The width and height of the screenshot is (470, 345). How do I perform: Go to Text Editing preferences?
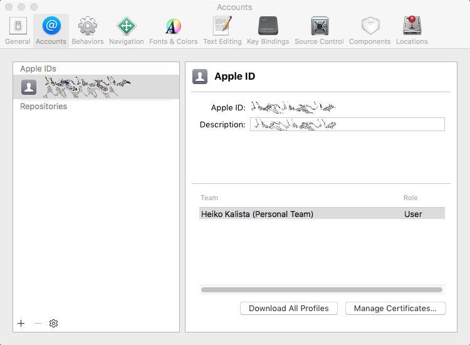(222, 31)
